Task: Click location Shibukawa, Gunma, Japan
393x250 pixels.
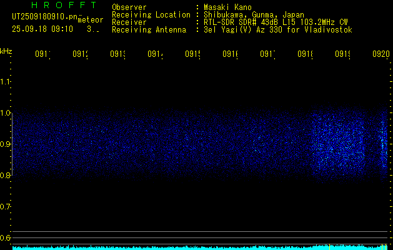Action: coord(254,15)
